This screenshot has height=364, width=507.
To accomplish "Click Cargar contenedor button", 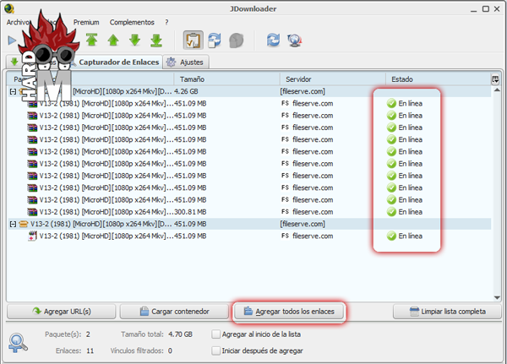I will [174, 312].
